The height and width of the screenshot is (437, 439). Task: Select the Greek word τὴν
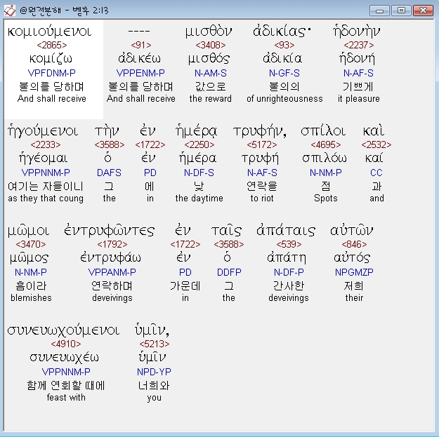click(x=107, y=131)
